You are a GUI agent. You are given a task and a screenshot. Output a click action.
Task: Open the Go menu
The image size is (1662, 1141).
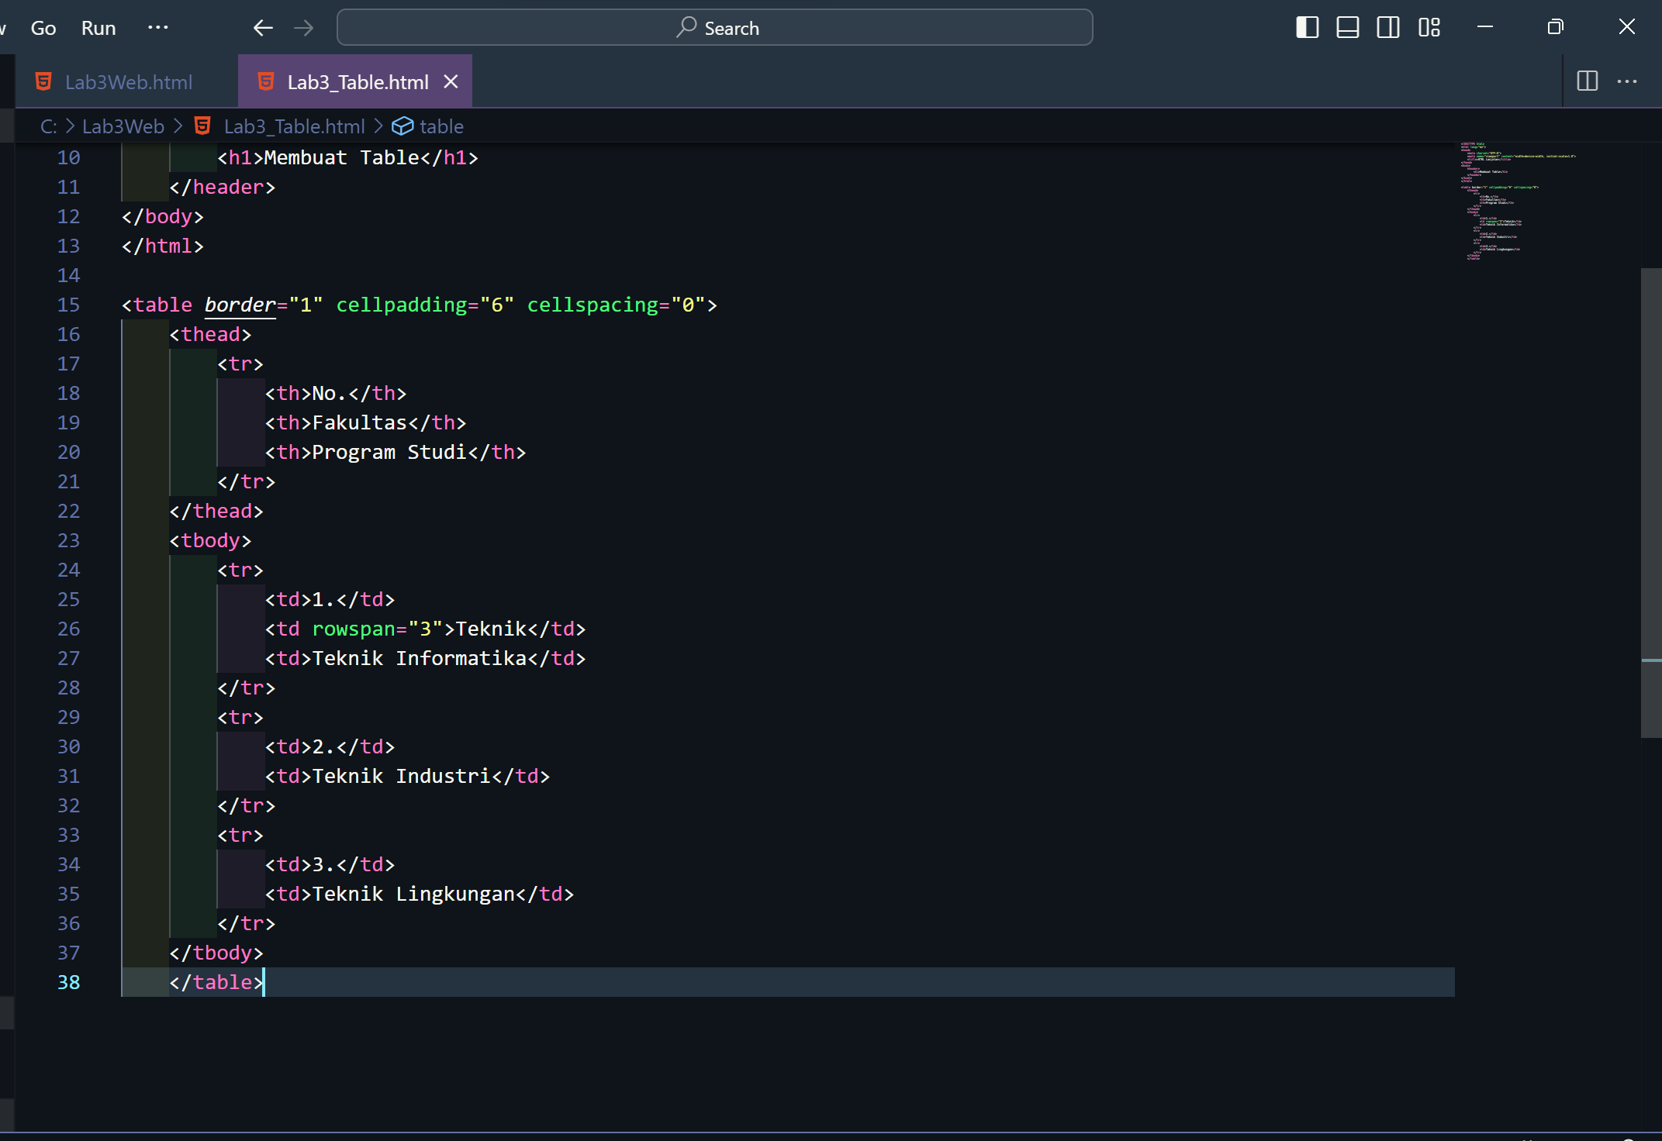(43, 27)
